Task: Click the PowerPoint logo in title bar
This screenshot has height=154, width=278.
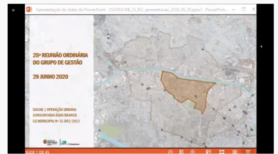Action: pyautogui.click(x=29, y=10)
